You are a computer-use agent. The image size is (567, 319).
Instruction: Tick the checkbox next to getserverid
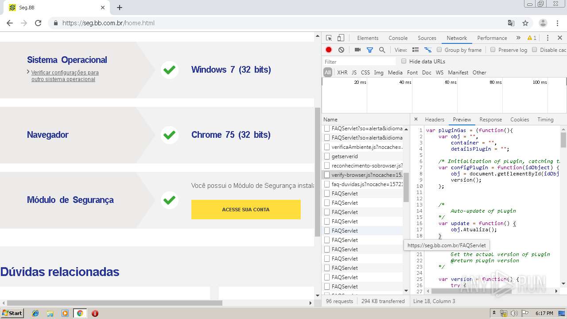pos(327,156)
